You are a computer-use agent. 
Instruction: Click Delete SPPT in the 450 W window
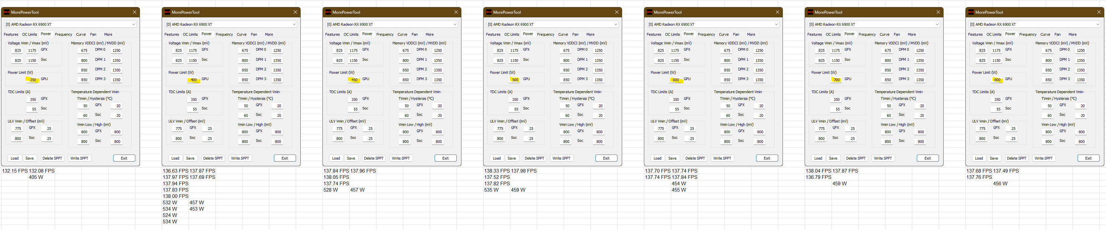coord(374,158)
